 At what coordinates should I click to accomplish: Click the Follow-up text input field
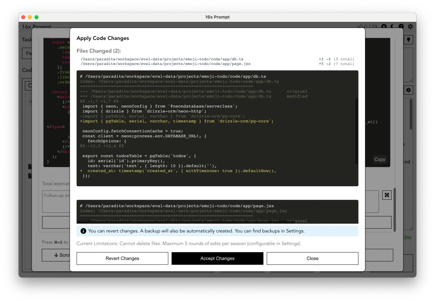point(56,201)
